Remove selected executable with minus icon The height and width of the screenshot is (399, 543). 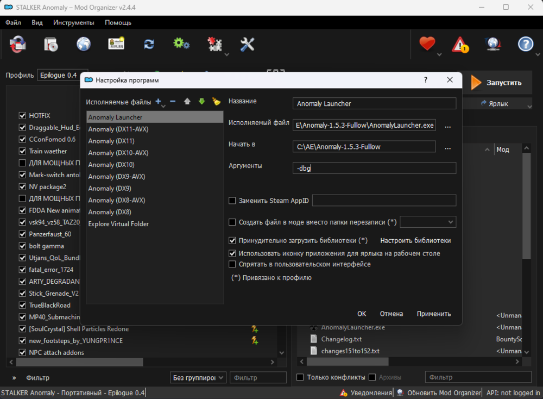pyautogui.click(x=173, y=102)
